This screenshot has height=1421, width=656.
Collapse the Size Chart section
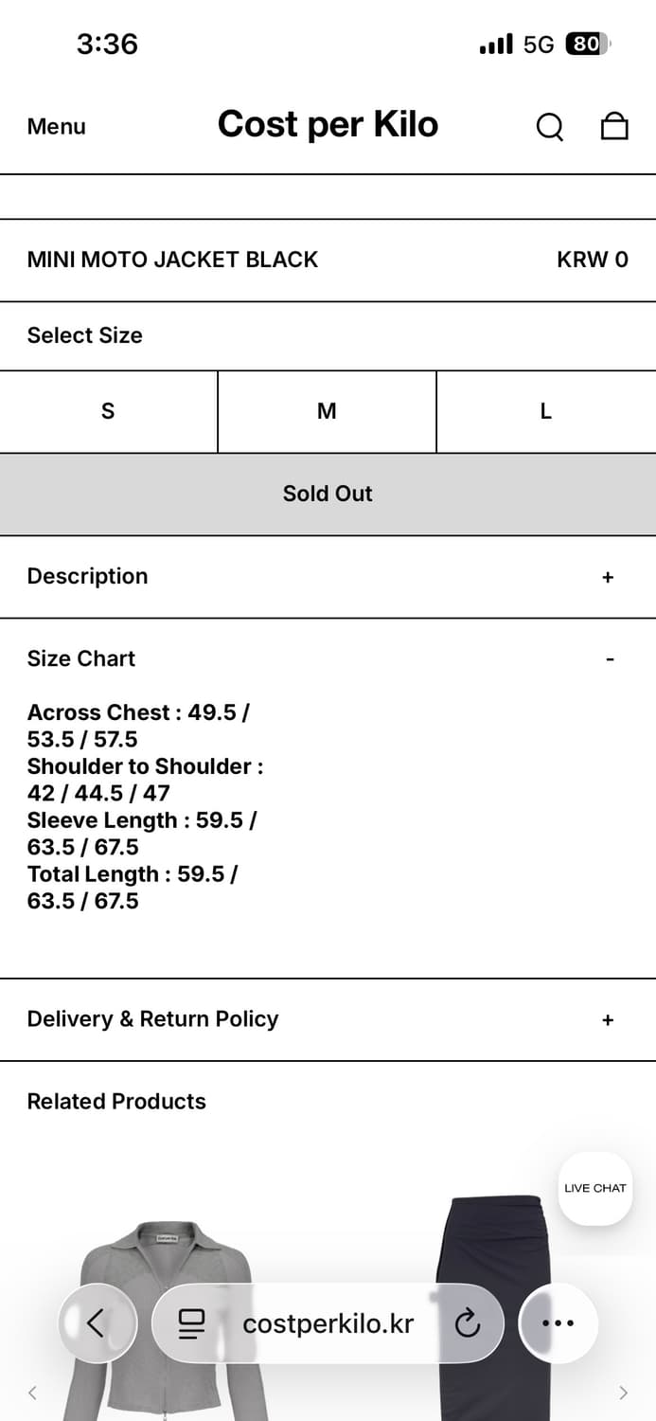610,659
